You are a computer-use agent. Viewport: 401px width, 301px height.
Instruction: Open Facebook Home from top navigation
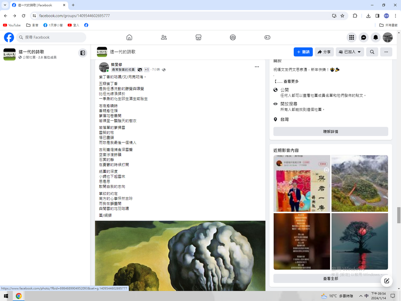click(x=129, y=37)
